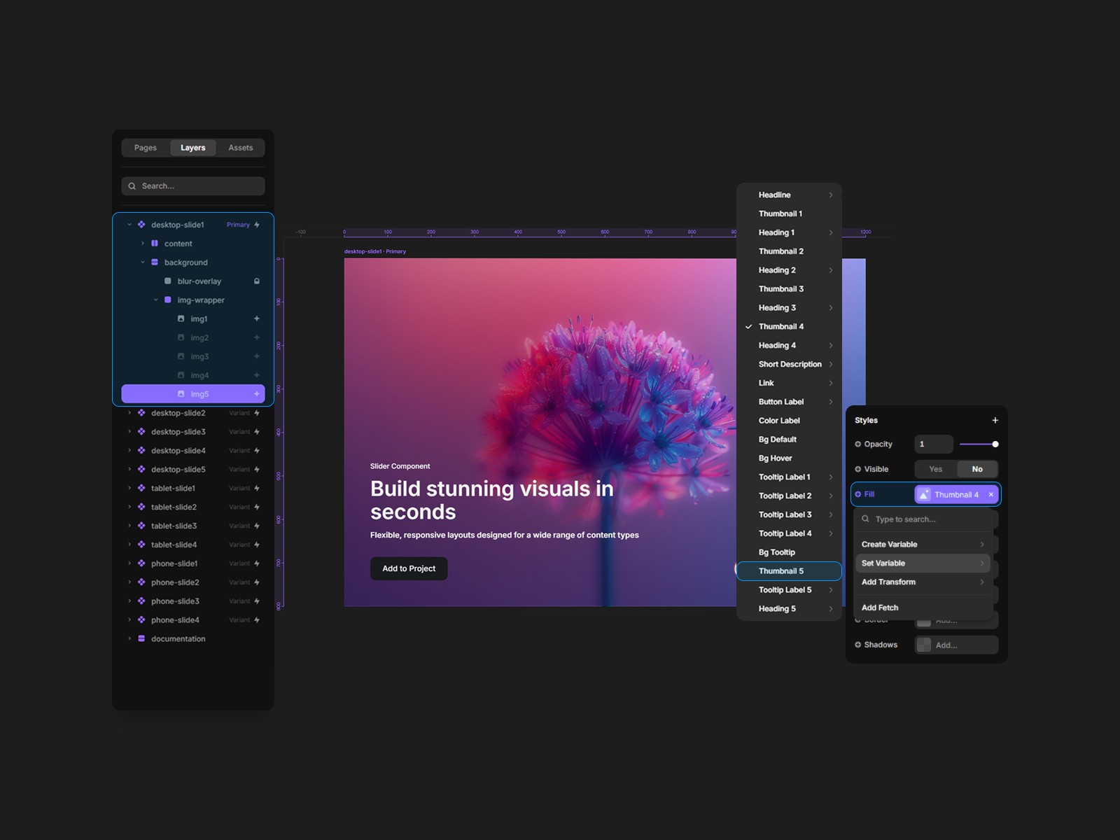Screen dimensions: 1120x840
Task: Expand the phone-slide1 variant
Action: coord(129,563)
